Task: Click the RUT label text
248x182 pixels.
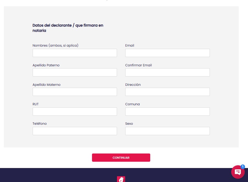Action: (x=35, y=104)
